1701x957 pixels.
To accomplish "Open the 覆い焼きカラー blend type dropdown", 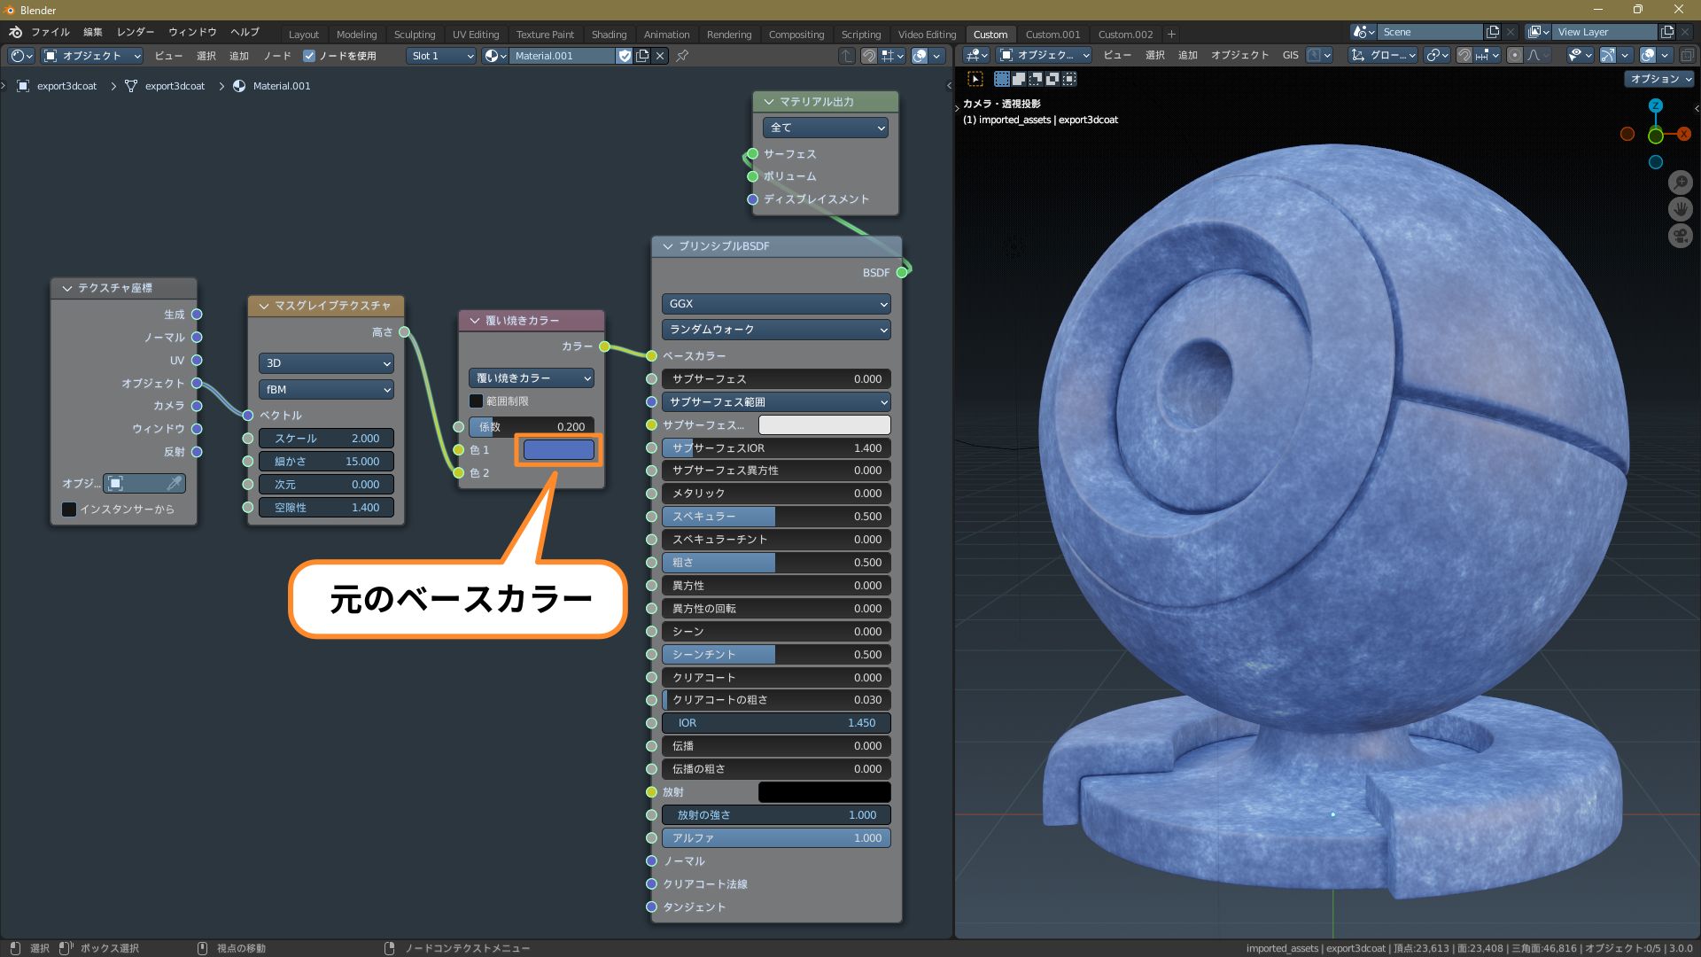I will click(532, 378).
